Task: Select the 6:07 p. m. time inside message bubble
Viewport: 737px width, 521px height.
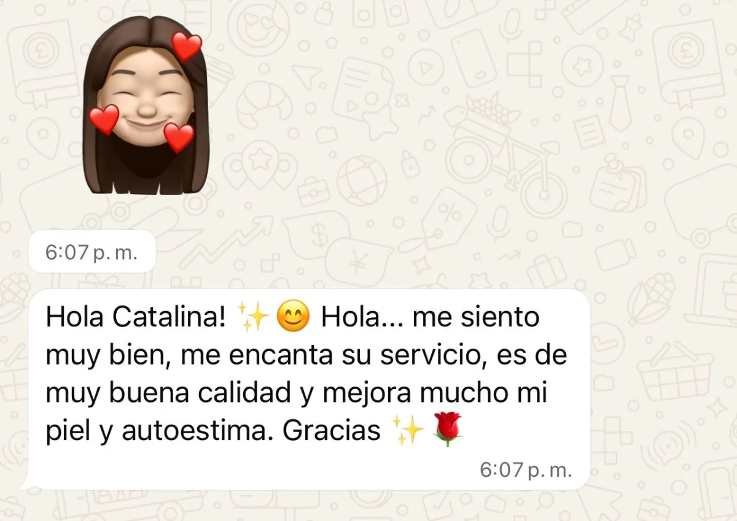Action: pos(526,471)
